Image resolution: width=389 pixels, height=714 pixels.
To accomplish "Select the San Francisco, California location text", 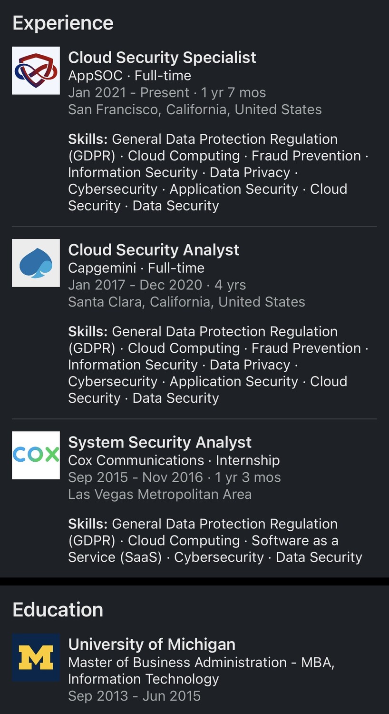I will pyautogui.click(x=194, y=109).
